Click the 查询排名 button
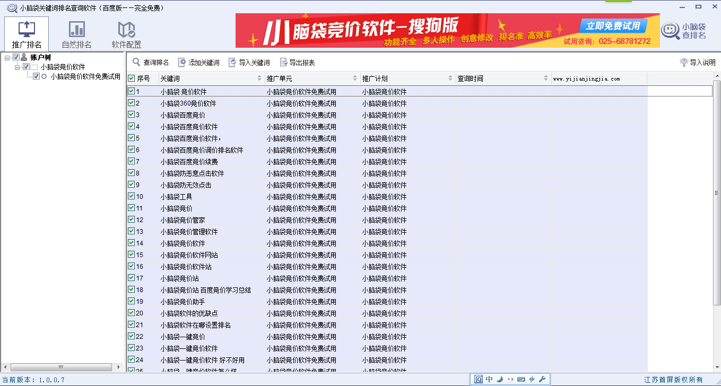 tap(151, 63)
